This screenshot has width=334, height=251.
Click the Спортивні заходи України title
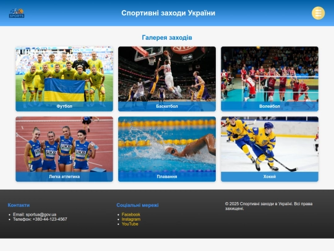click(x=168, y=13)
